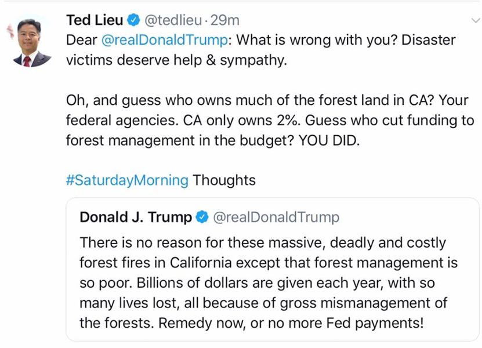Image resolution: width=482 pixels, height=348 pixels.
Task: Click 'Remedy now, or no more Fed payments!'
Action: 251,322
